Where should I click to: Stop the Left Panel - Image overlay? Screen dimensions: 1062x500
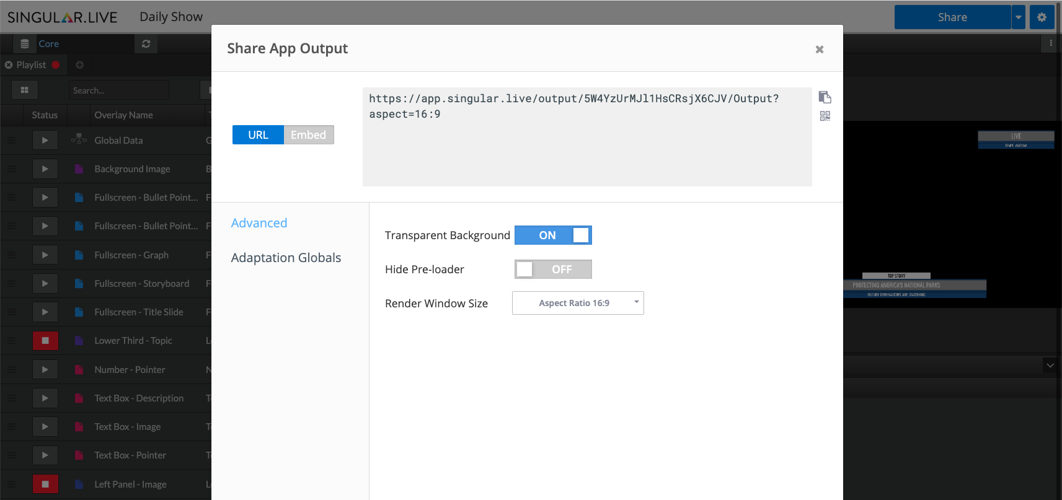coord(45,485)
